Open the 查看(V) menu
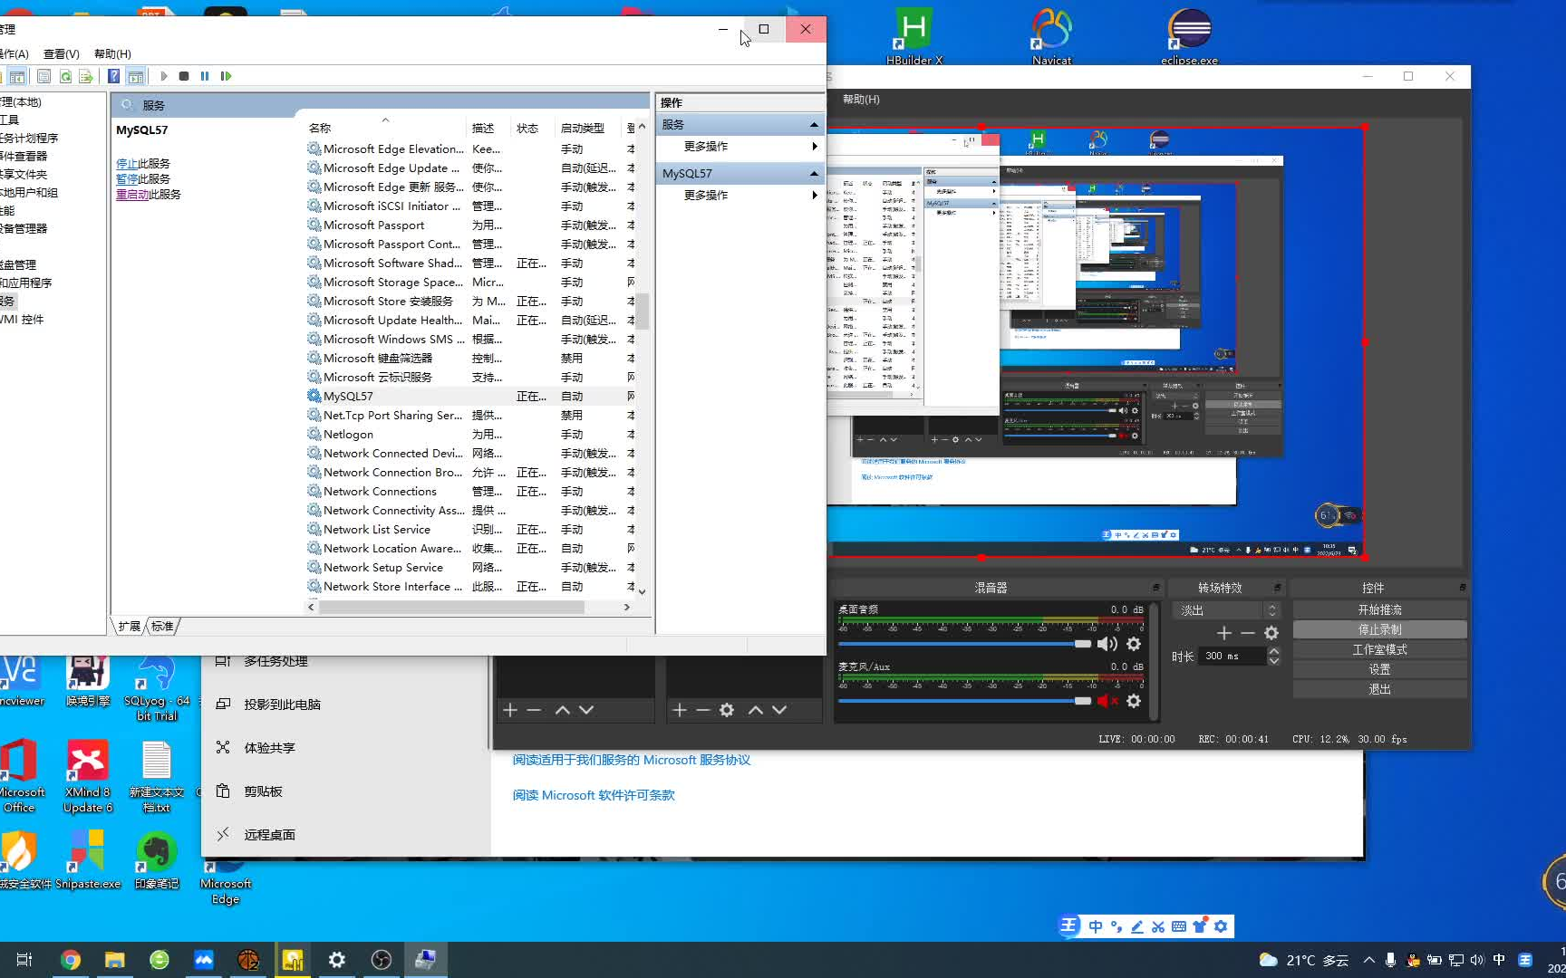 pyautogui.click(x=62, y=54)
